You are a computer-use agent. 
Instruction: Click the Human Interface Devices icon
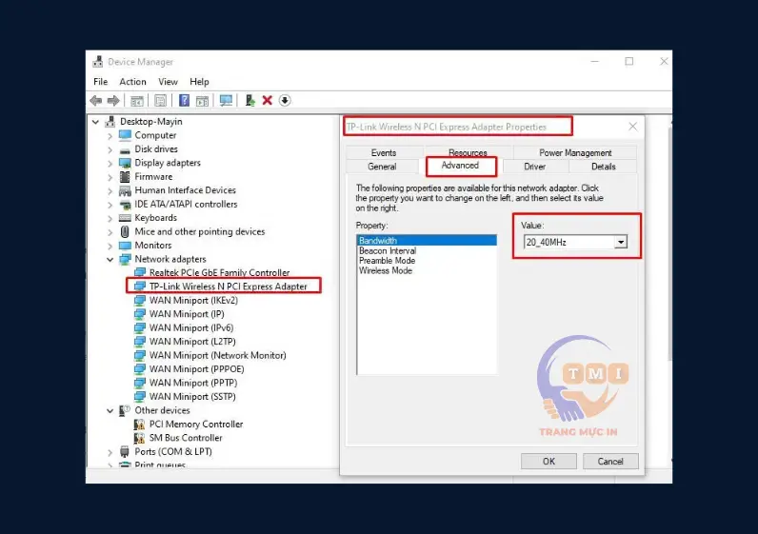(x=125, y=190)
